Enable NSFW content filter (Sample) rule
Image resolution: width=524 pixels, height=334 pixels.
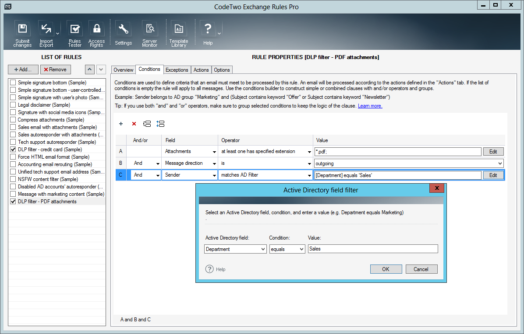click(x=13, y=179)
